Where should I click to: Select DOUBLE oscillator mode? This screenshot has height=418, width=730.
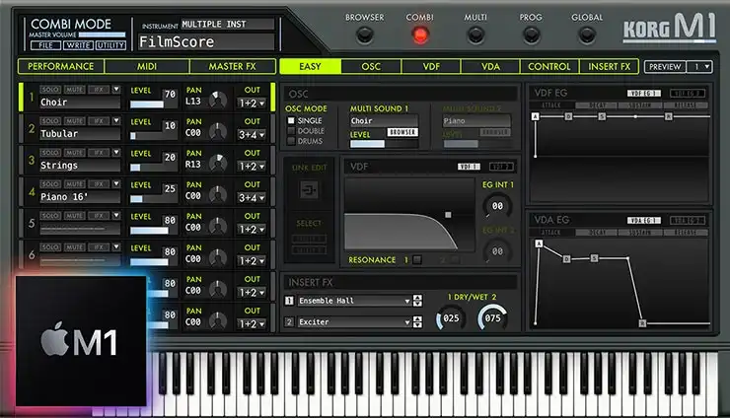(291, 131)
